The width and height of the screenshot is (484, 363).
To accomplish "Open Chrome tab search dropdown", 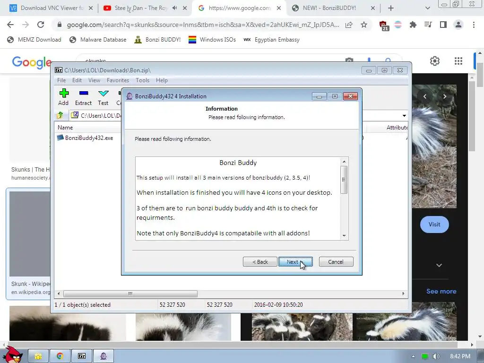I will [x=427, y=9].
